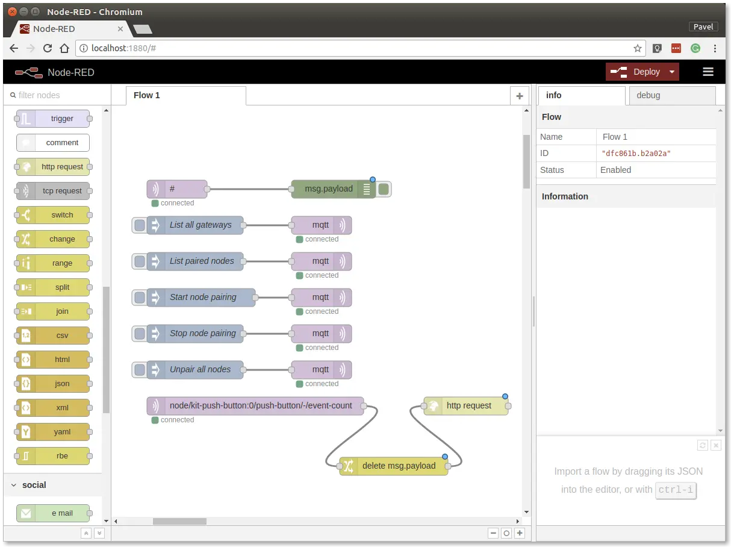Select the csv node in palette
This screenshot has width=731, height=547.
(x=53, y=336)
